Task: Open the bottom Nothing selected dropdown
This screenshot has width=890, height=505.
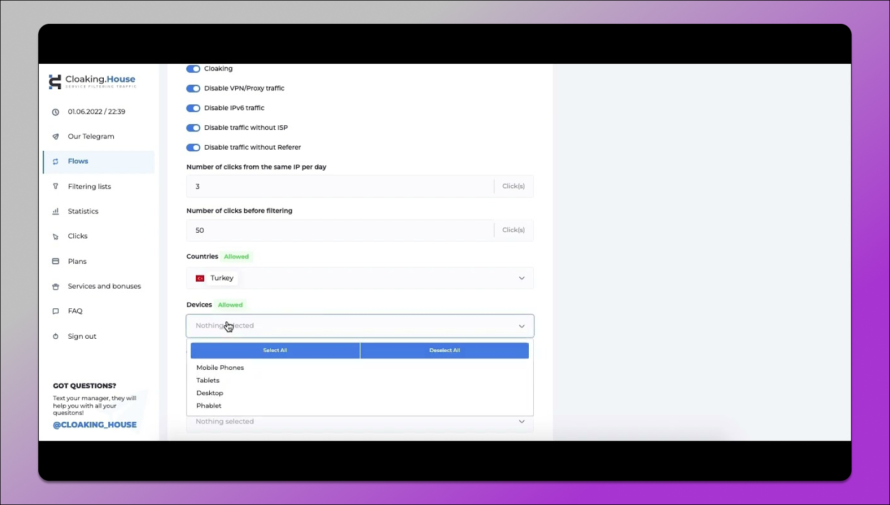Action: point(360,422)
